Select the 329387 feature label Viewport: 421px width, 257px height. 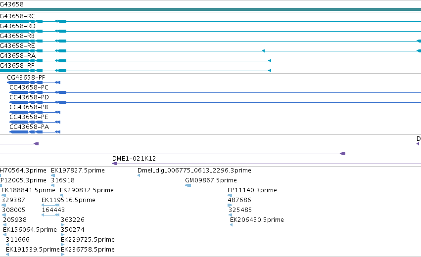click(13, 200)
